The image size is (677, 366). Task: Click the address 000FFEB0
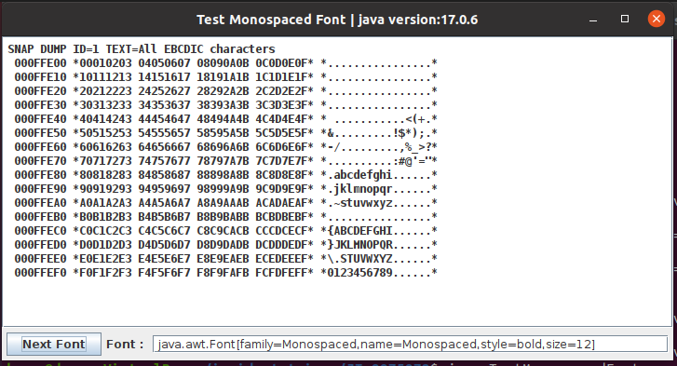41,217
